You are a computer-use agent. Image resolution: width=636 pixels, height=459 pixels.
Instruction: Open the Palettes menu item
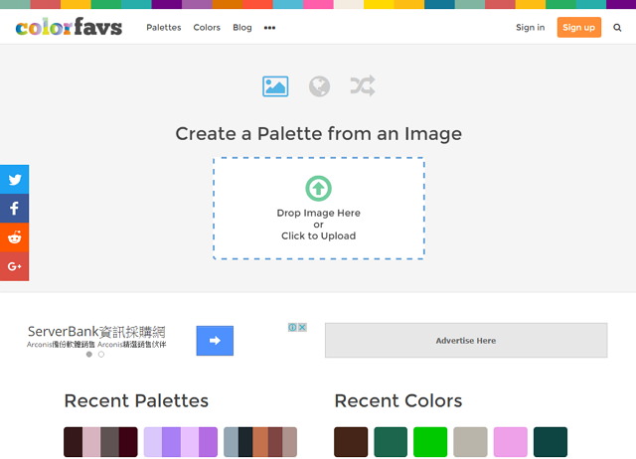(x=164, y=28)
